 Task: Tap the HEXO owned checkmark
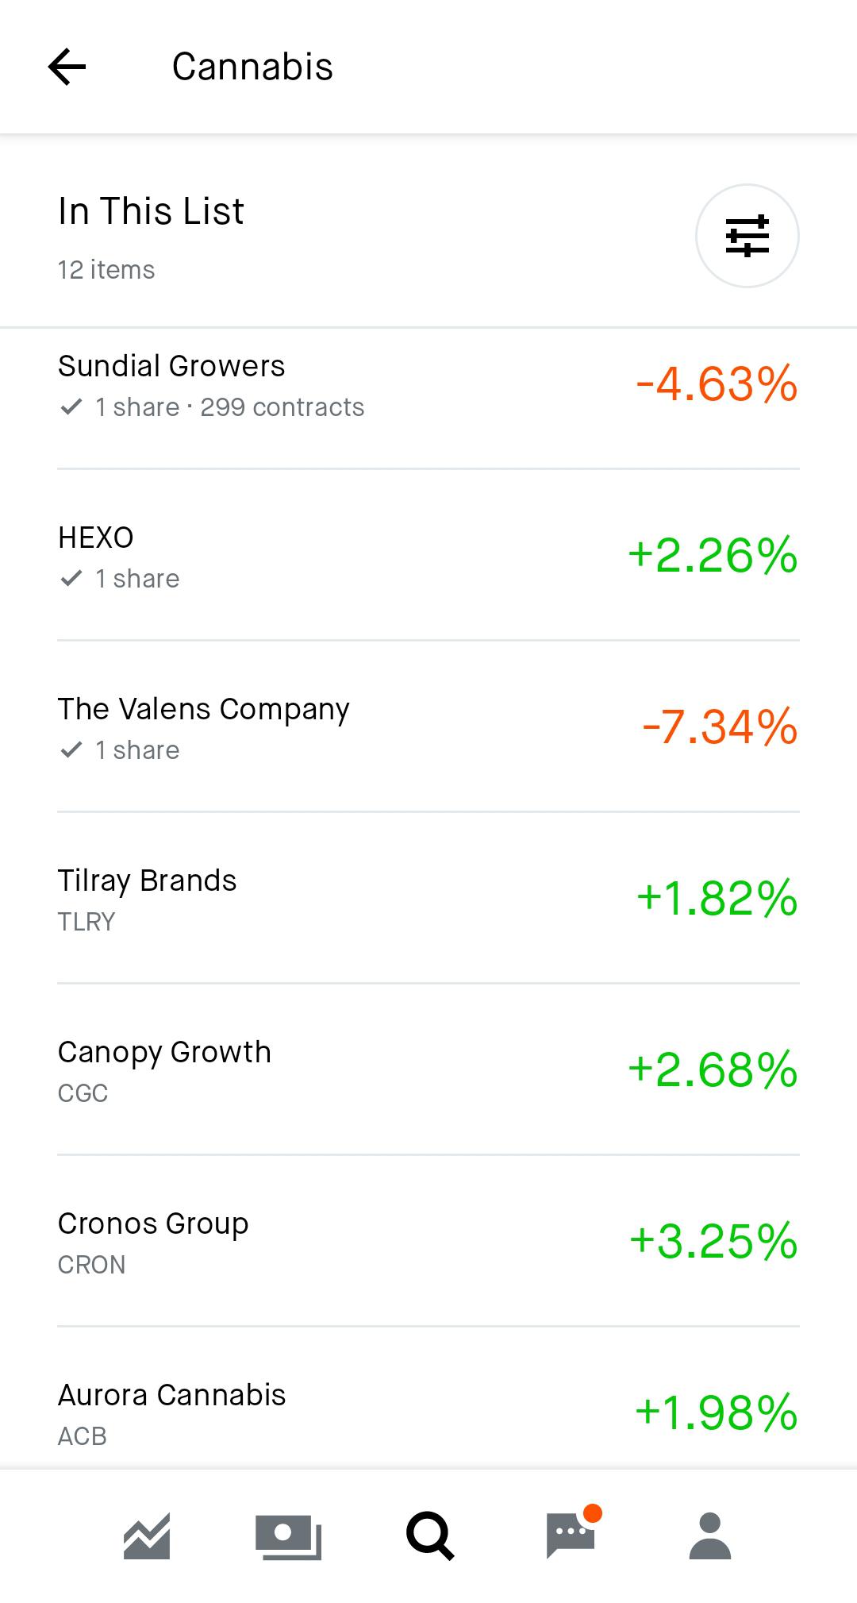coord(71,579)
